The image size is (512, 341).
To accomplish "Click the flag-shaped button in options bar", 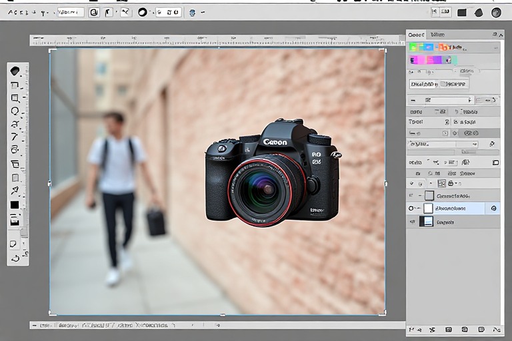I will coord(108,13).
